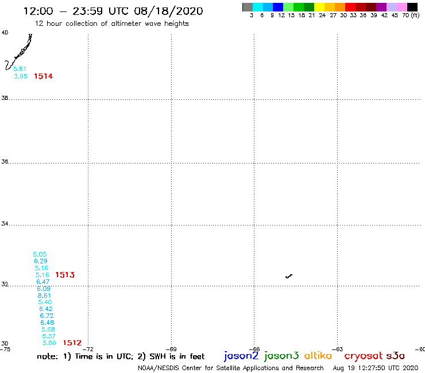
Task: Click the latitude label 38
Action: click(x=5, y=98)
